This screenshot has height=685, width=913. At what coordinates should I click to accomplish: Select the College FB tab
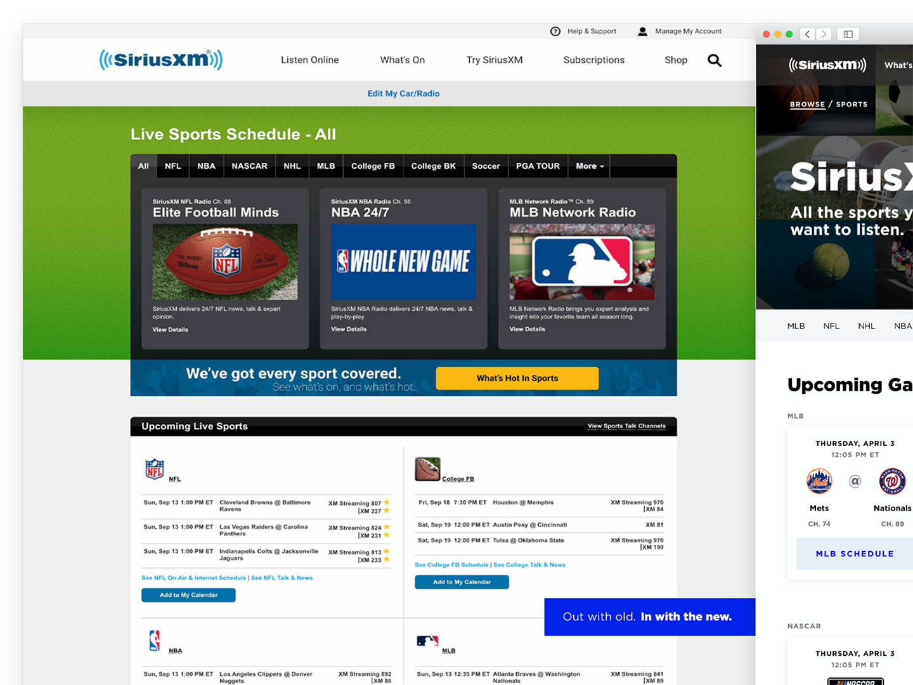coord(373,166)
